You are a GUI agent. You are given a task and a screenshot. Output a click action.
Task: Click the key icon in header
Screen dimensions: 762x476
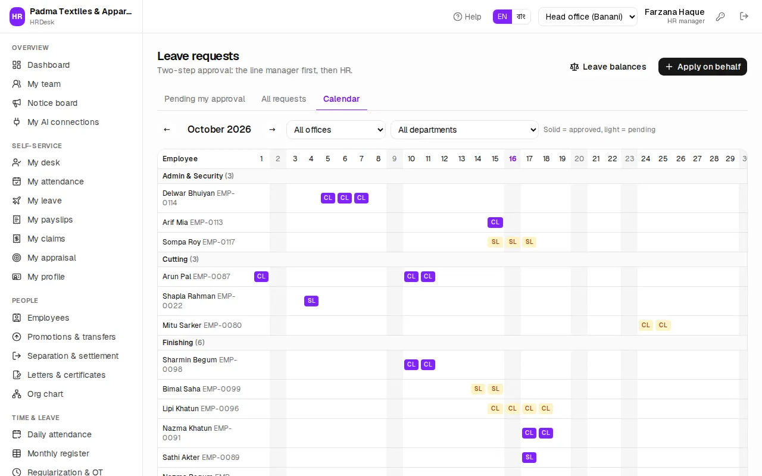click(x=720, y=17)
